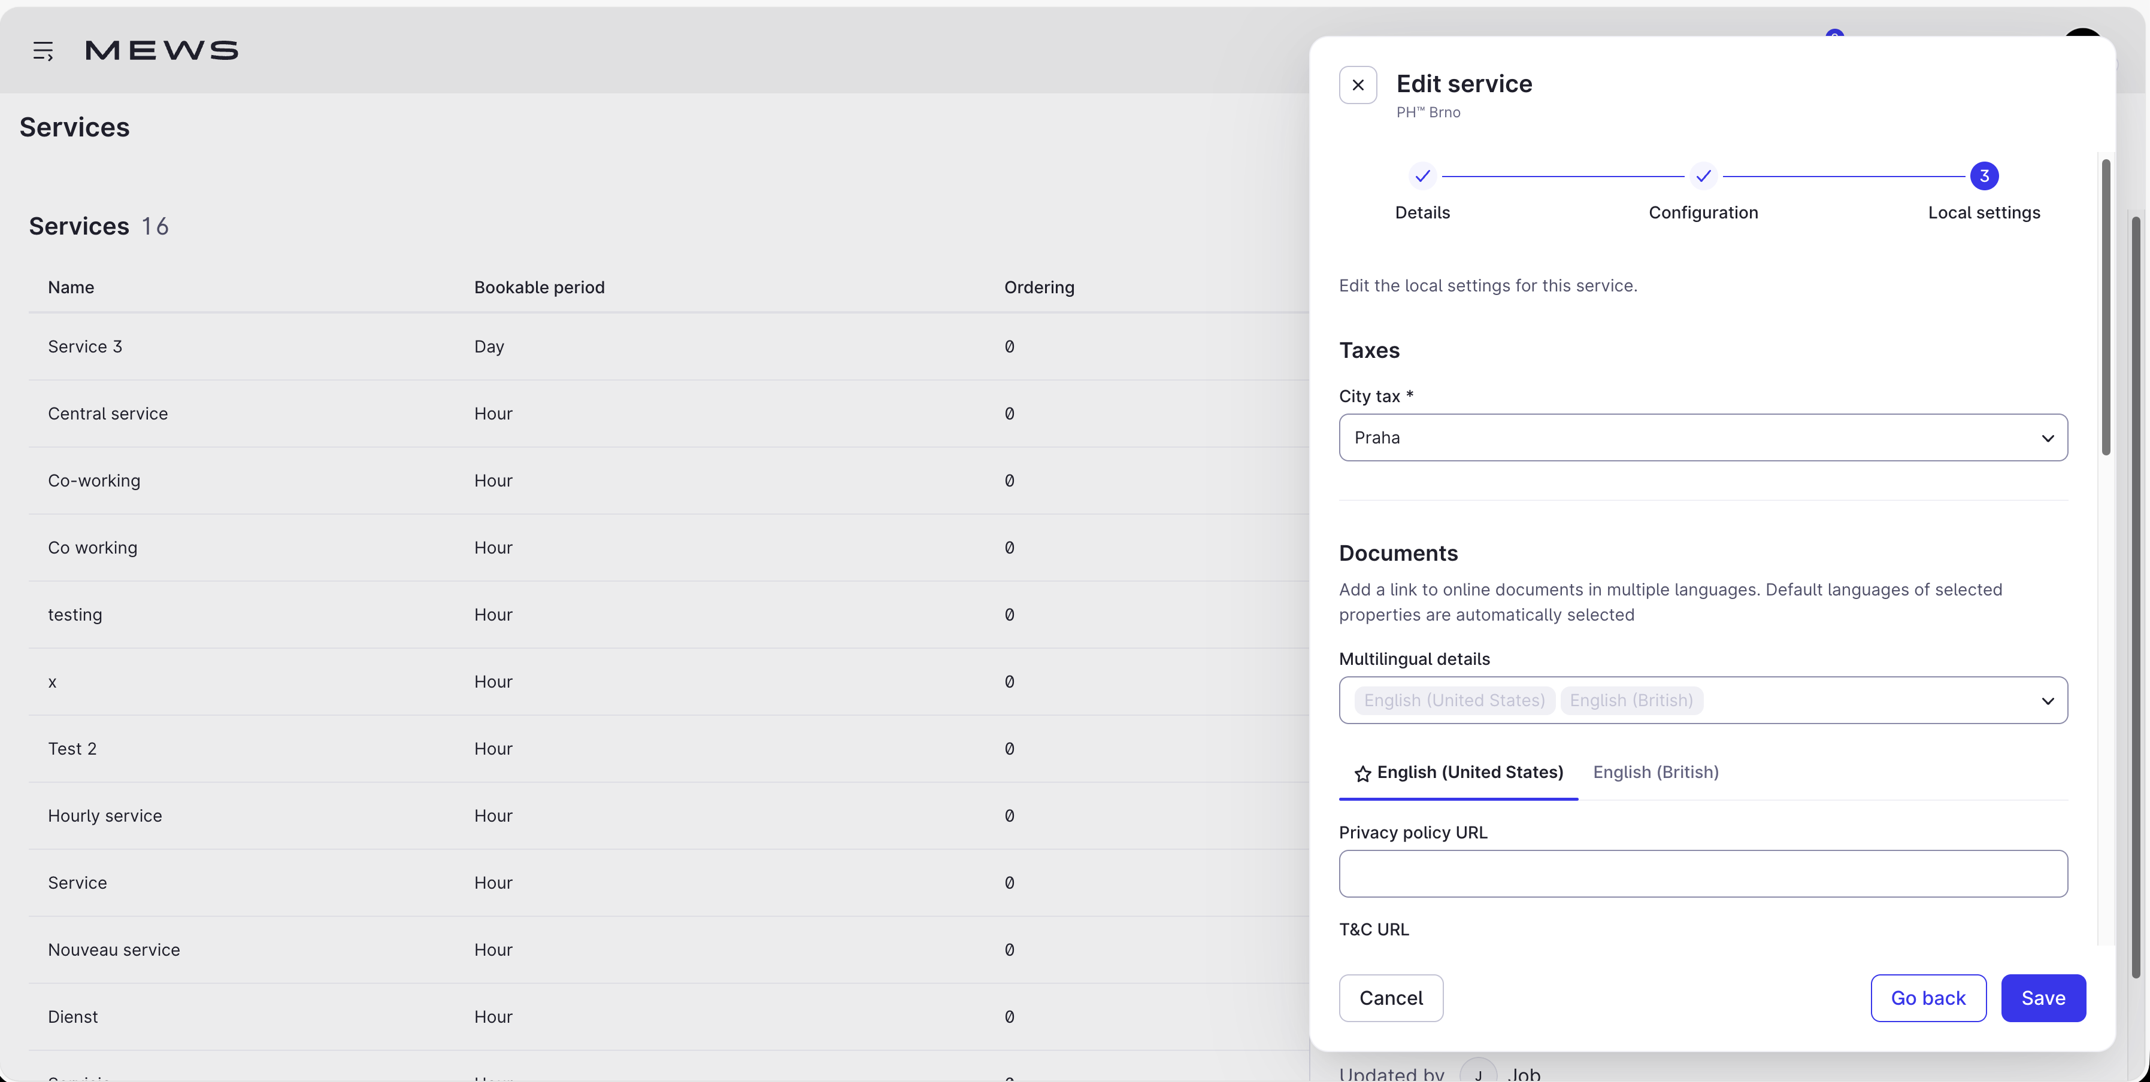This screenshot has height=1082, width=2150.
Task: Click the Details step label
Action: [1422, 212]
